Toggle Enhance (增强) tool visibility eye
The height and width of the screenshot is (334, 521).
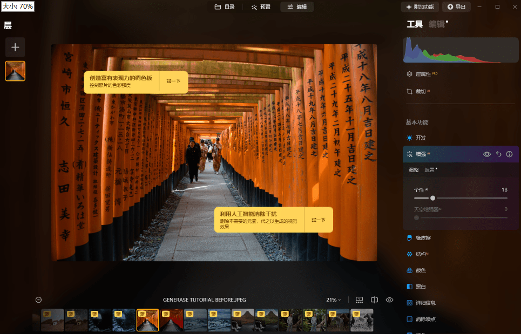pyautogui.click(x=487, y=154)
